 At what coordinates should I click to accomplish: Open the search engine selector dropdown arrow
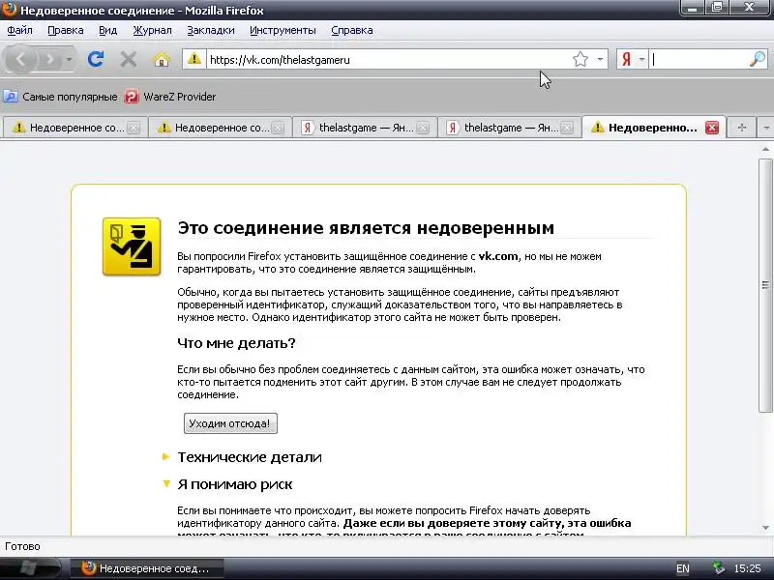tap(641, 60)
